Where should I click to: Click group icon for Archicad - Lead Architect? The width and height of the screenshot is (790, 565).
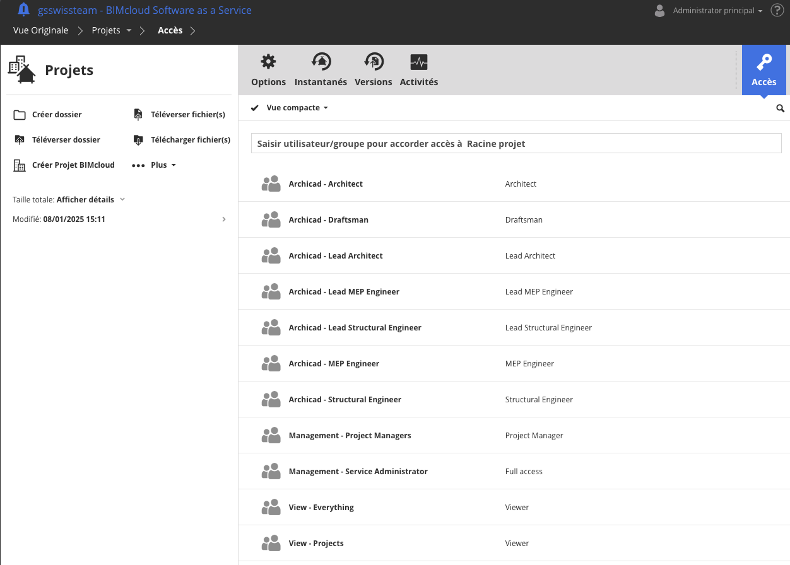pos(271,256)
